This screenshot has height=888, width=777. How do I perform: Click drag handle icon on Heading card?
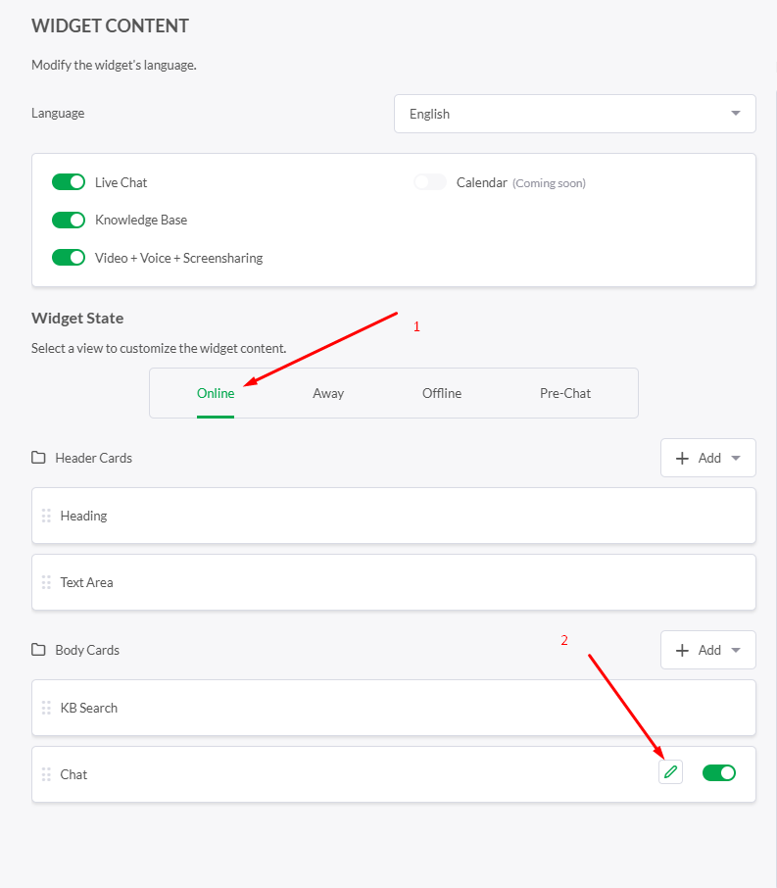[x=46, y=516]
